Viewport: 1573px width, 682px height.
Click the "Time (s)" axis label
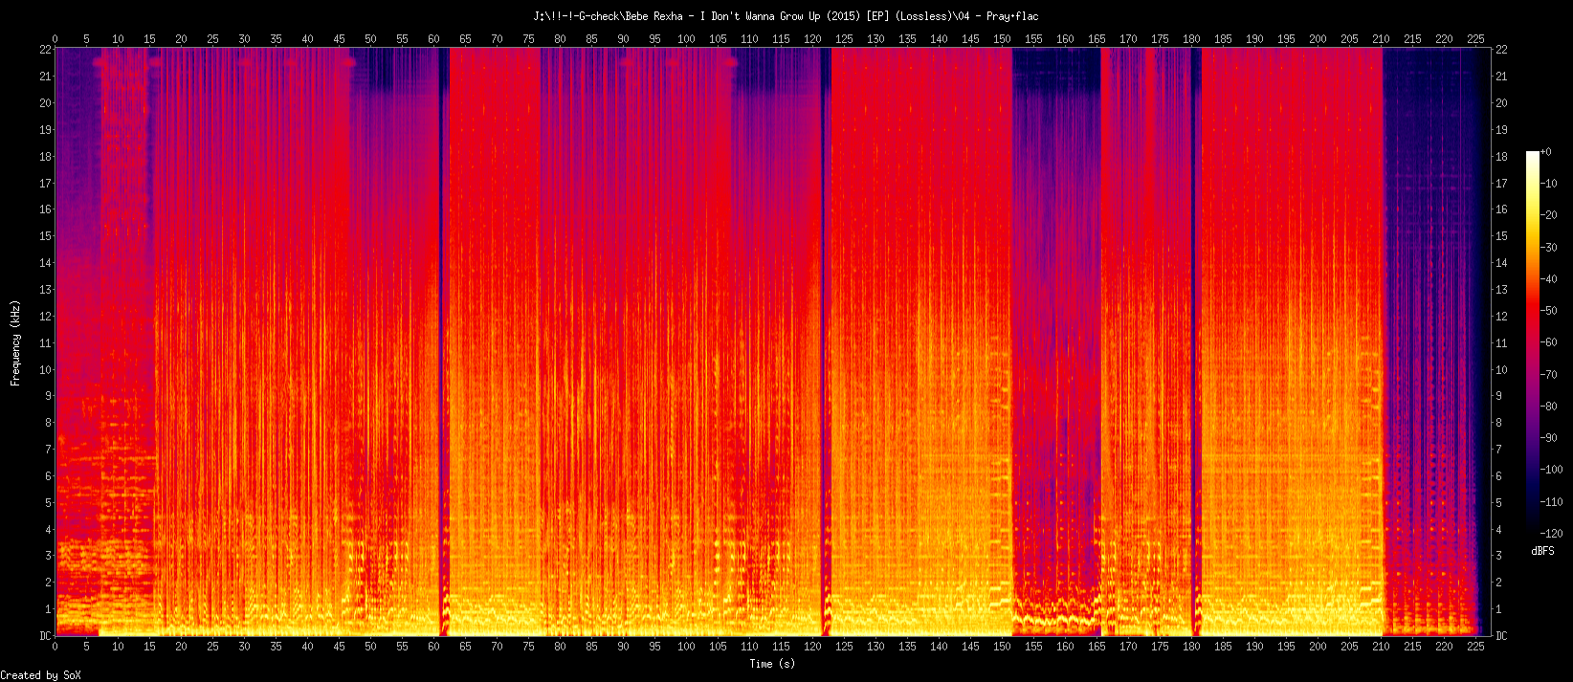(772, 664)
